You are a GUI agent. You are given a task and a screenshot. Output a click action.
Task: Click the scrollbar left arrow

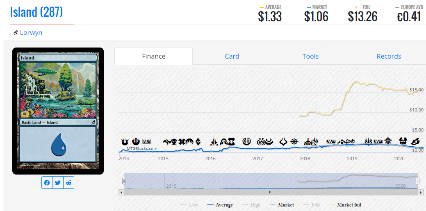click(x=121, y=192)
